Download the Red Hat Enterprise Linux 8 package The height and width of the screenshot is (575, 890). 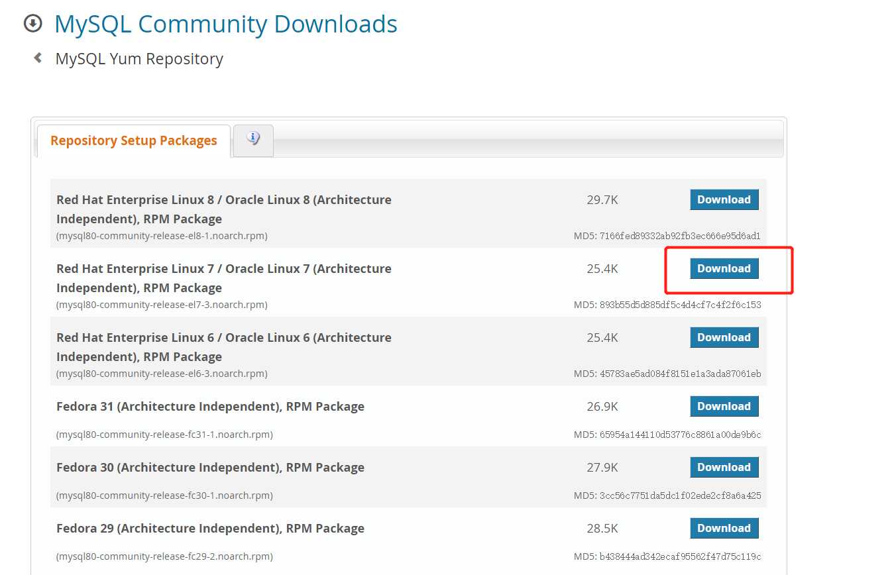(724, 199)
